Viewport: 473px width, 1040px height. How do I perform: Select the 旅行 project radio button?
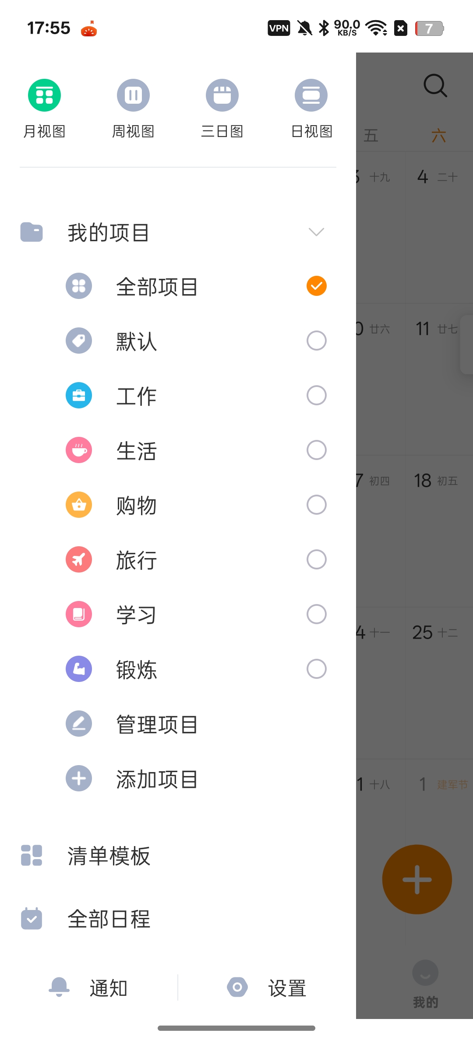coord(316,559)
